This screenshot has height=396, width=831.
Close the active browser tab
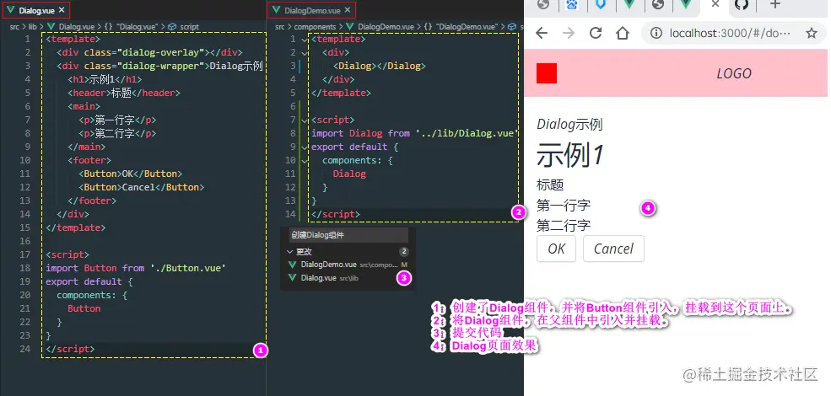click(x=715, y=4)
